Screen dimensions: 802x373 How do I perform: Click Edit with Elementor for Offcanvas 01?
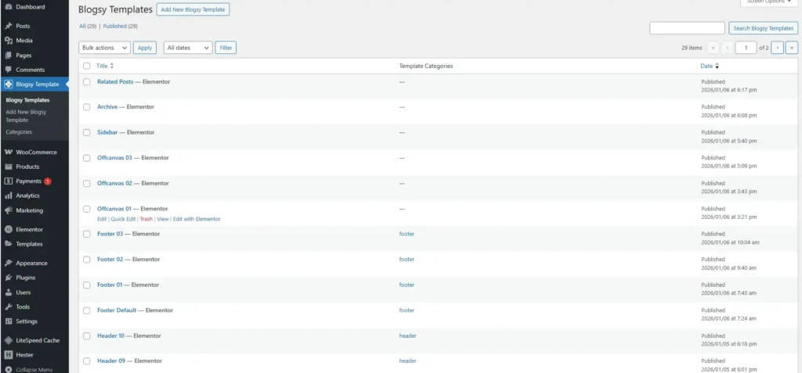(x=197, y=219)
